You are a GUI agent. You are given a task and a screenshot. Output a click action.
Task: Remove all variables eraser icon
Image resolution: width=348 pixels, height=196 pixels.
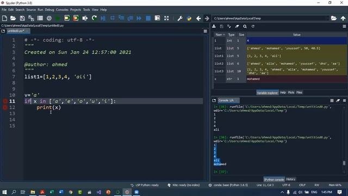[237, 26]
